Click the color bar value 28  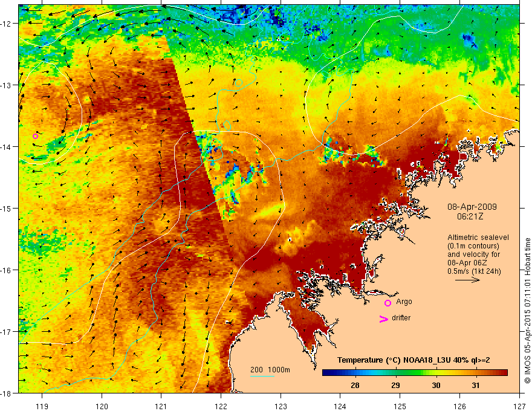(355, 385)
